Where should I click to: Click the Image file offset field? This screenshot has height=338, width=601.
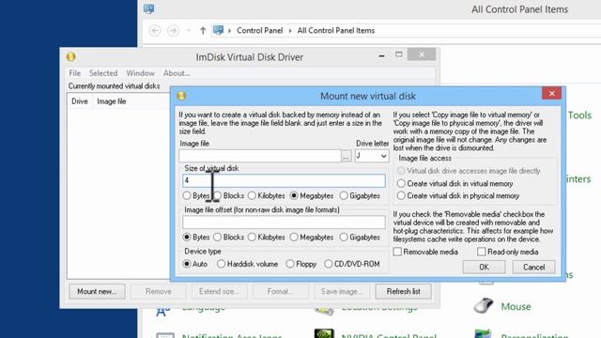click(x=284, y=222)
